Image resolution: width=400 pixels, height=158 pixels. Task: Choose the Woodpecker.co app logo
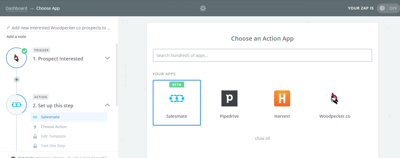pos(335,98)
